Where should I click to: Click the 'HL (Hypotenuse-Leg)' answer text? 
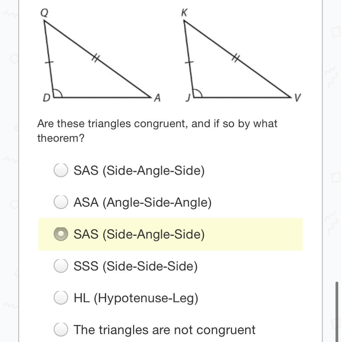136,298
